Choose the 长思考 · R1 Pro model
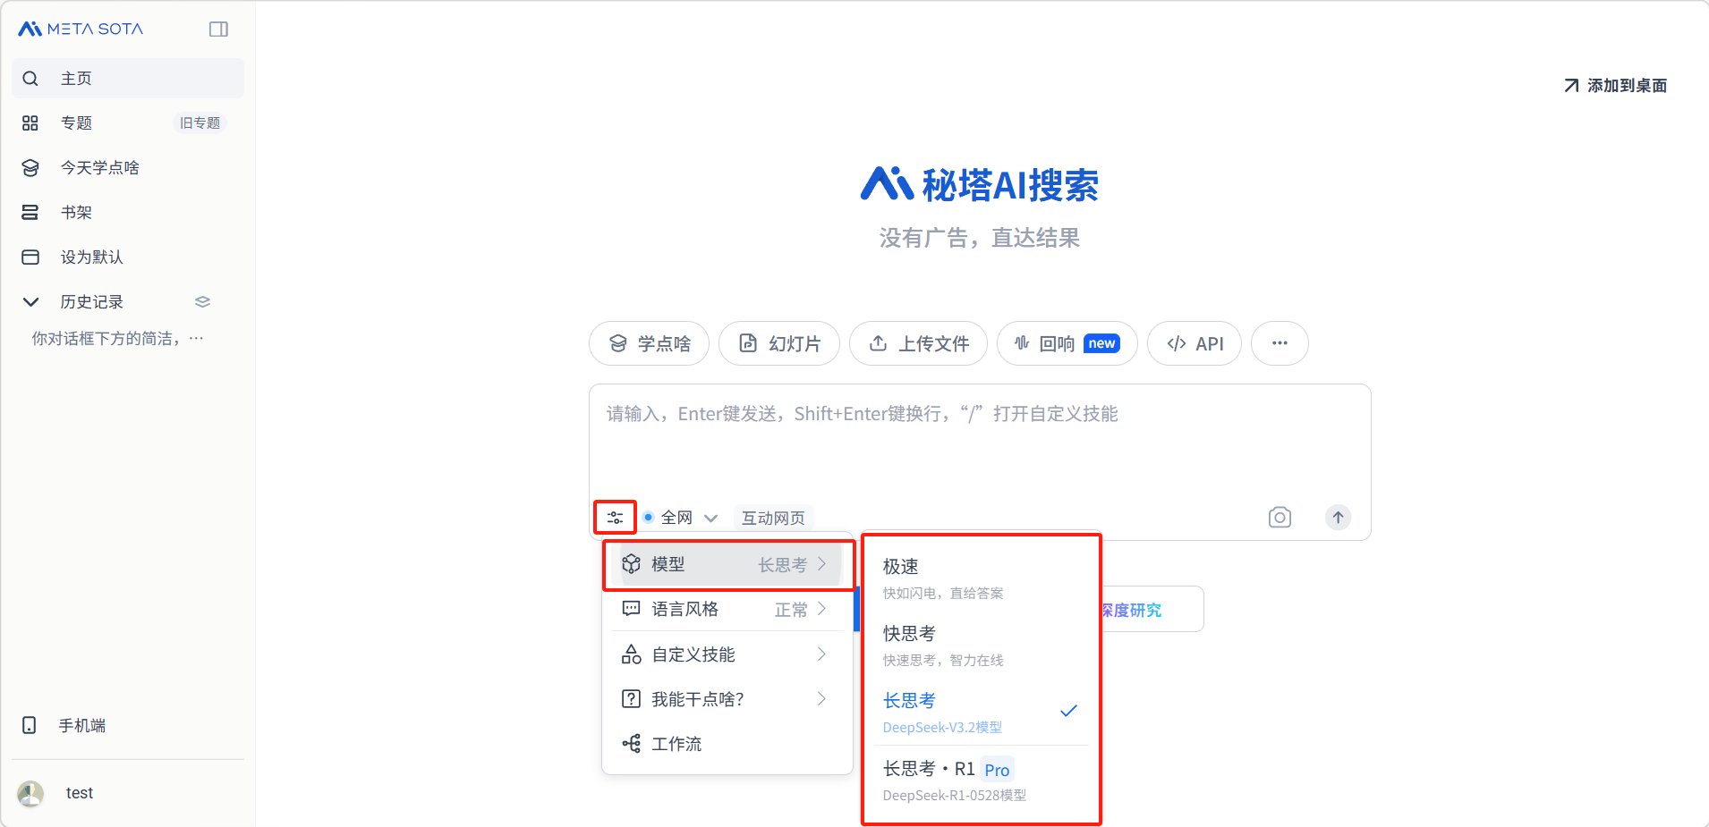The width and height of the screenshot is (1709, 827). click(x=980, y=781)
